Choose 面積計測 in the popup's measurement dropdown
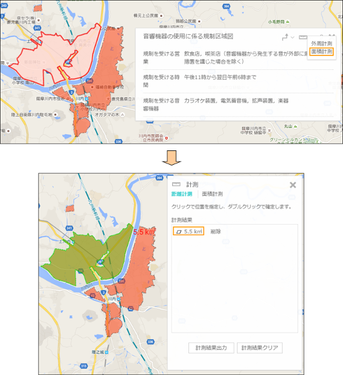This screenshot has height=375, width=343. pyautogui.click(x=322, y=51)
